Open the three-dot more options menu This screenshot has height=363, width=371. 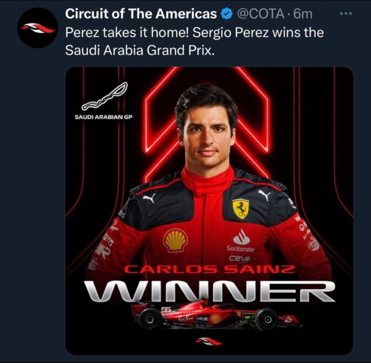point(346,14)
